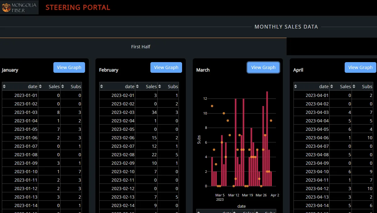Sort January table by Subs column

pos(62,87)
